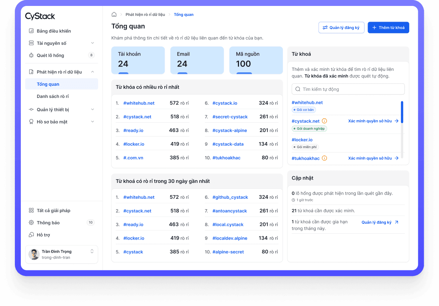The height and width of the screenshot is (306, 439).
Task: Click the search magnifier icon in keyword box
Action: pos(298,89)
